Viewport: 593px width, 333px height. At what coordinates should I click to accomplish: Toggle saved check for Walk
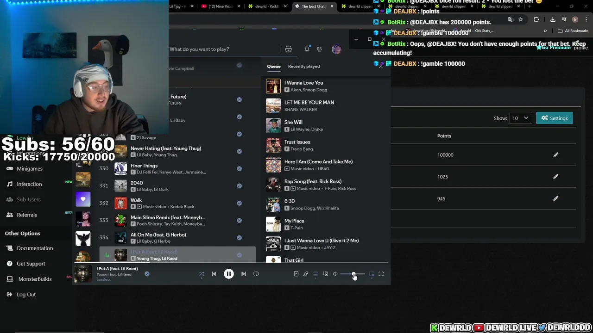[239, 203]
